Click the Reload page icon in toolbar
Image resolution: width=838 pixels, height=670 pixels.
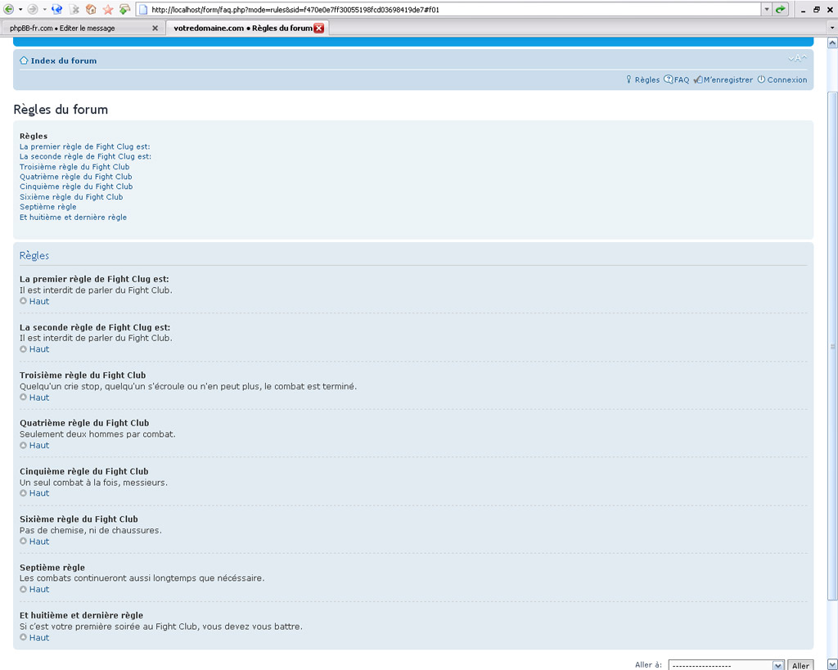pyautogui.click(x=56, y=9)
